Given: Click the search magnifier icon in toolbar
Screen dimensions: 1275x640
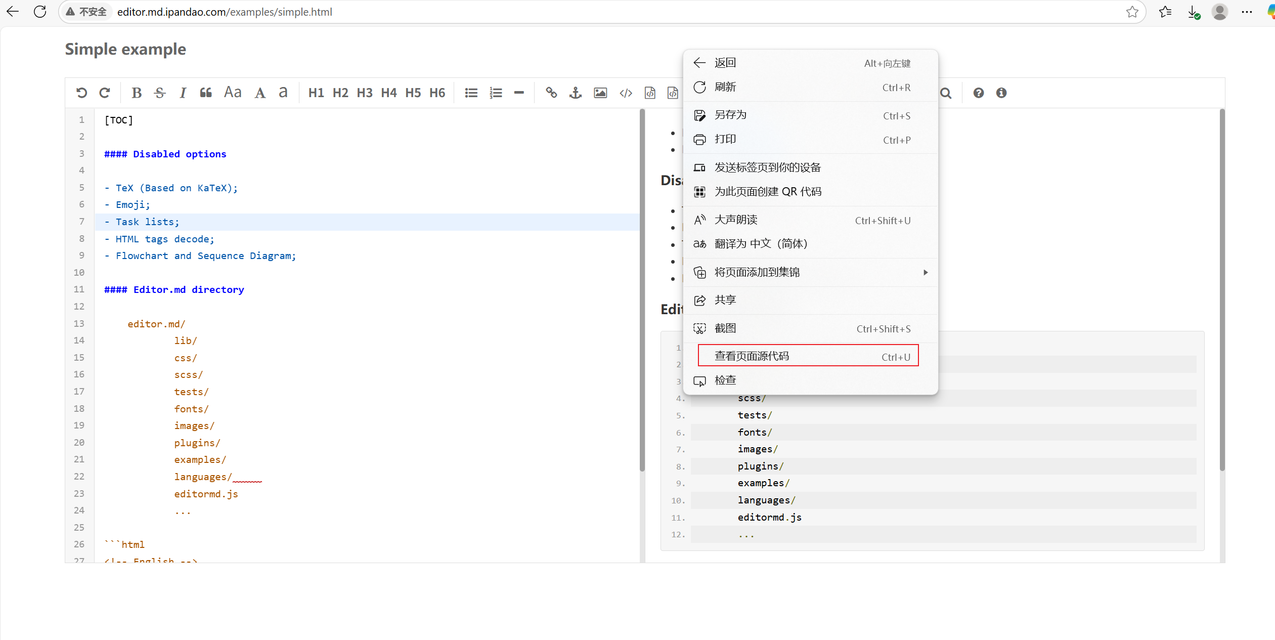Looking at the screenshot, I should (x=946, y=93).
